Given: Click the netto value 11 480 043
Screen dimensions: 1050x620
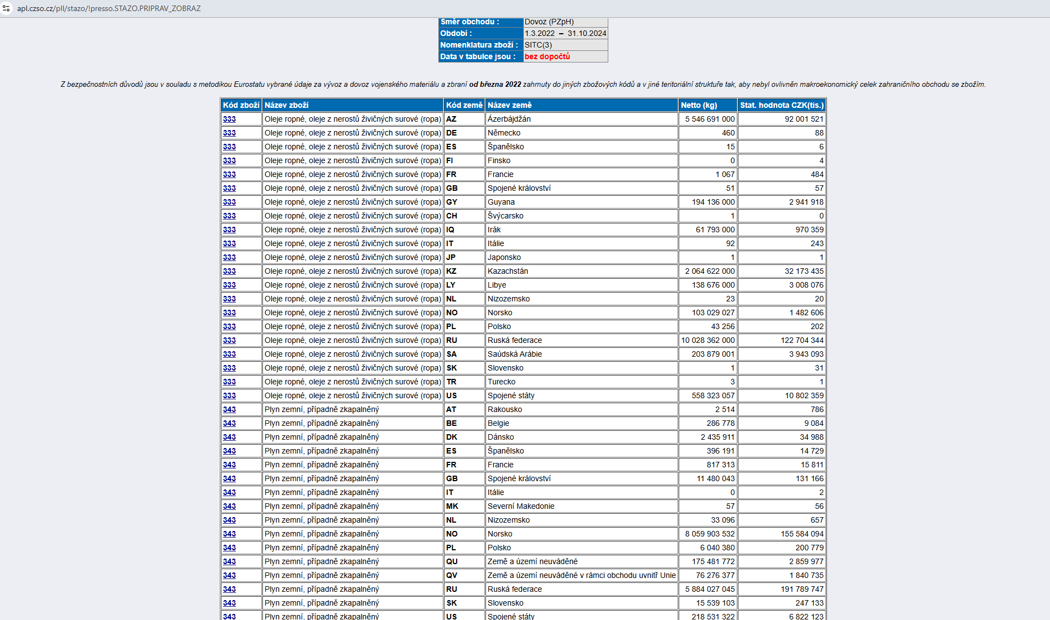Looking at the screenshot, I should (x=716, y=478).
